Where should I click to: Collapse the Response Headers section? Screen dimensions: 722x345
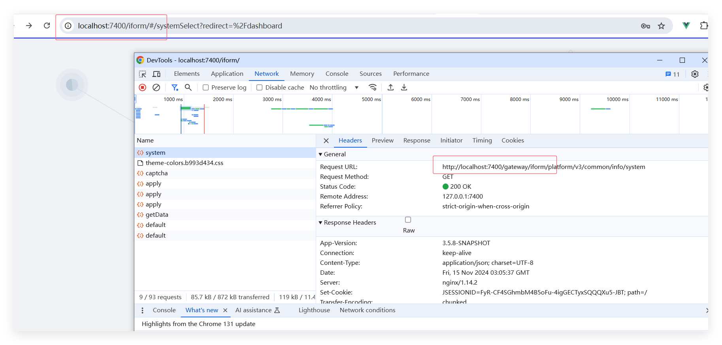320,223
